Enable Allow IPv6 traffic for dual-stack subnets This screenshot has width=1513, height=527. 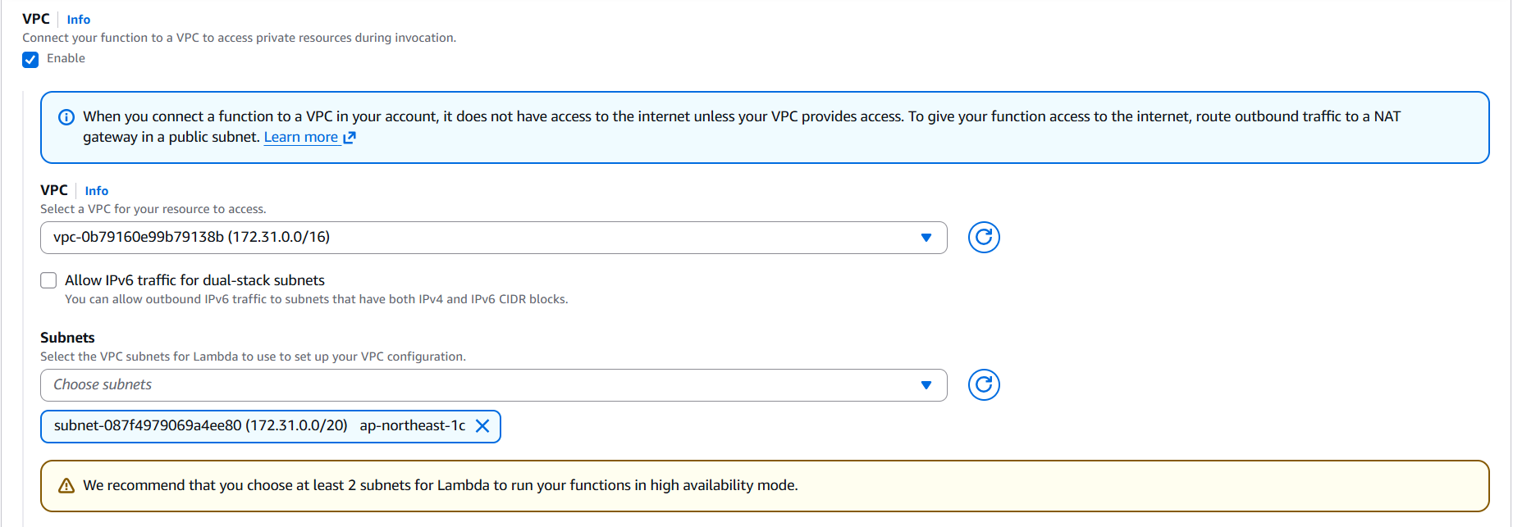point(48,280)
